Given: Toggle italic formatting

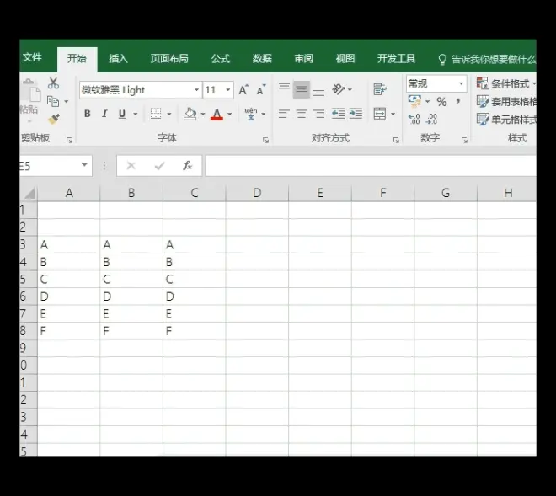Looking at the screenshot, I should click(104, 114).
